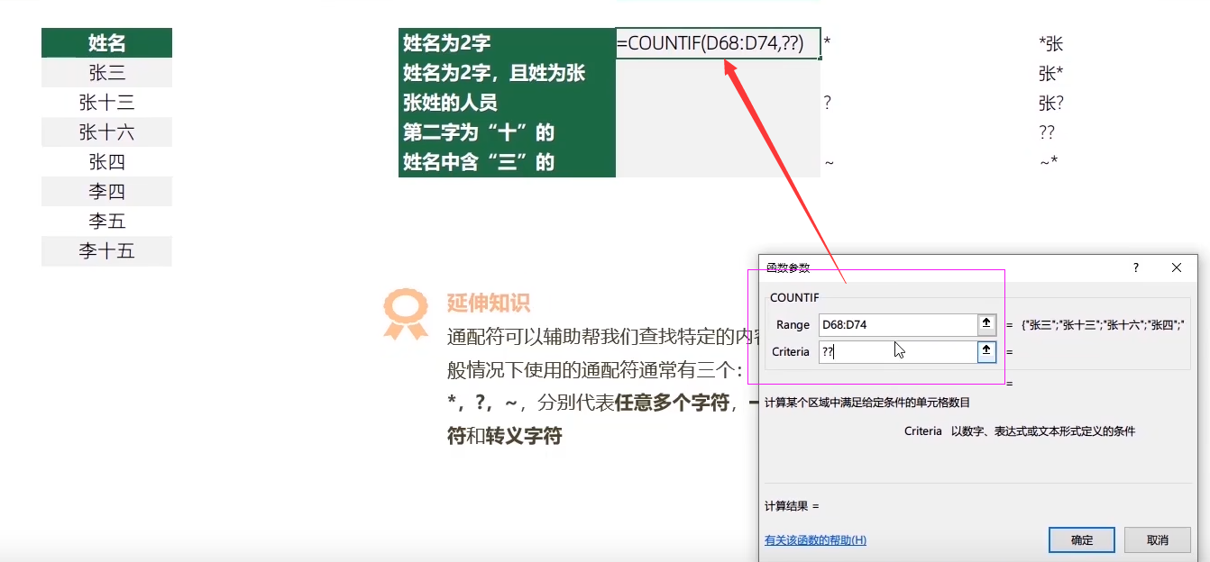Select the 张十六 cell
The height and width of the screenshot is (562, 1210).
(x=106, y=132)
